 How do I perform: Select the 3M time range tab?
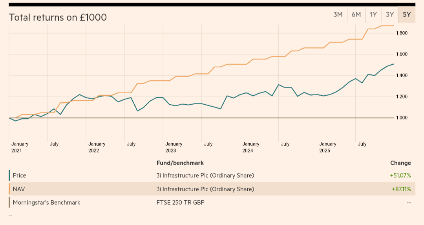click(x=338, y=15)
